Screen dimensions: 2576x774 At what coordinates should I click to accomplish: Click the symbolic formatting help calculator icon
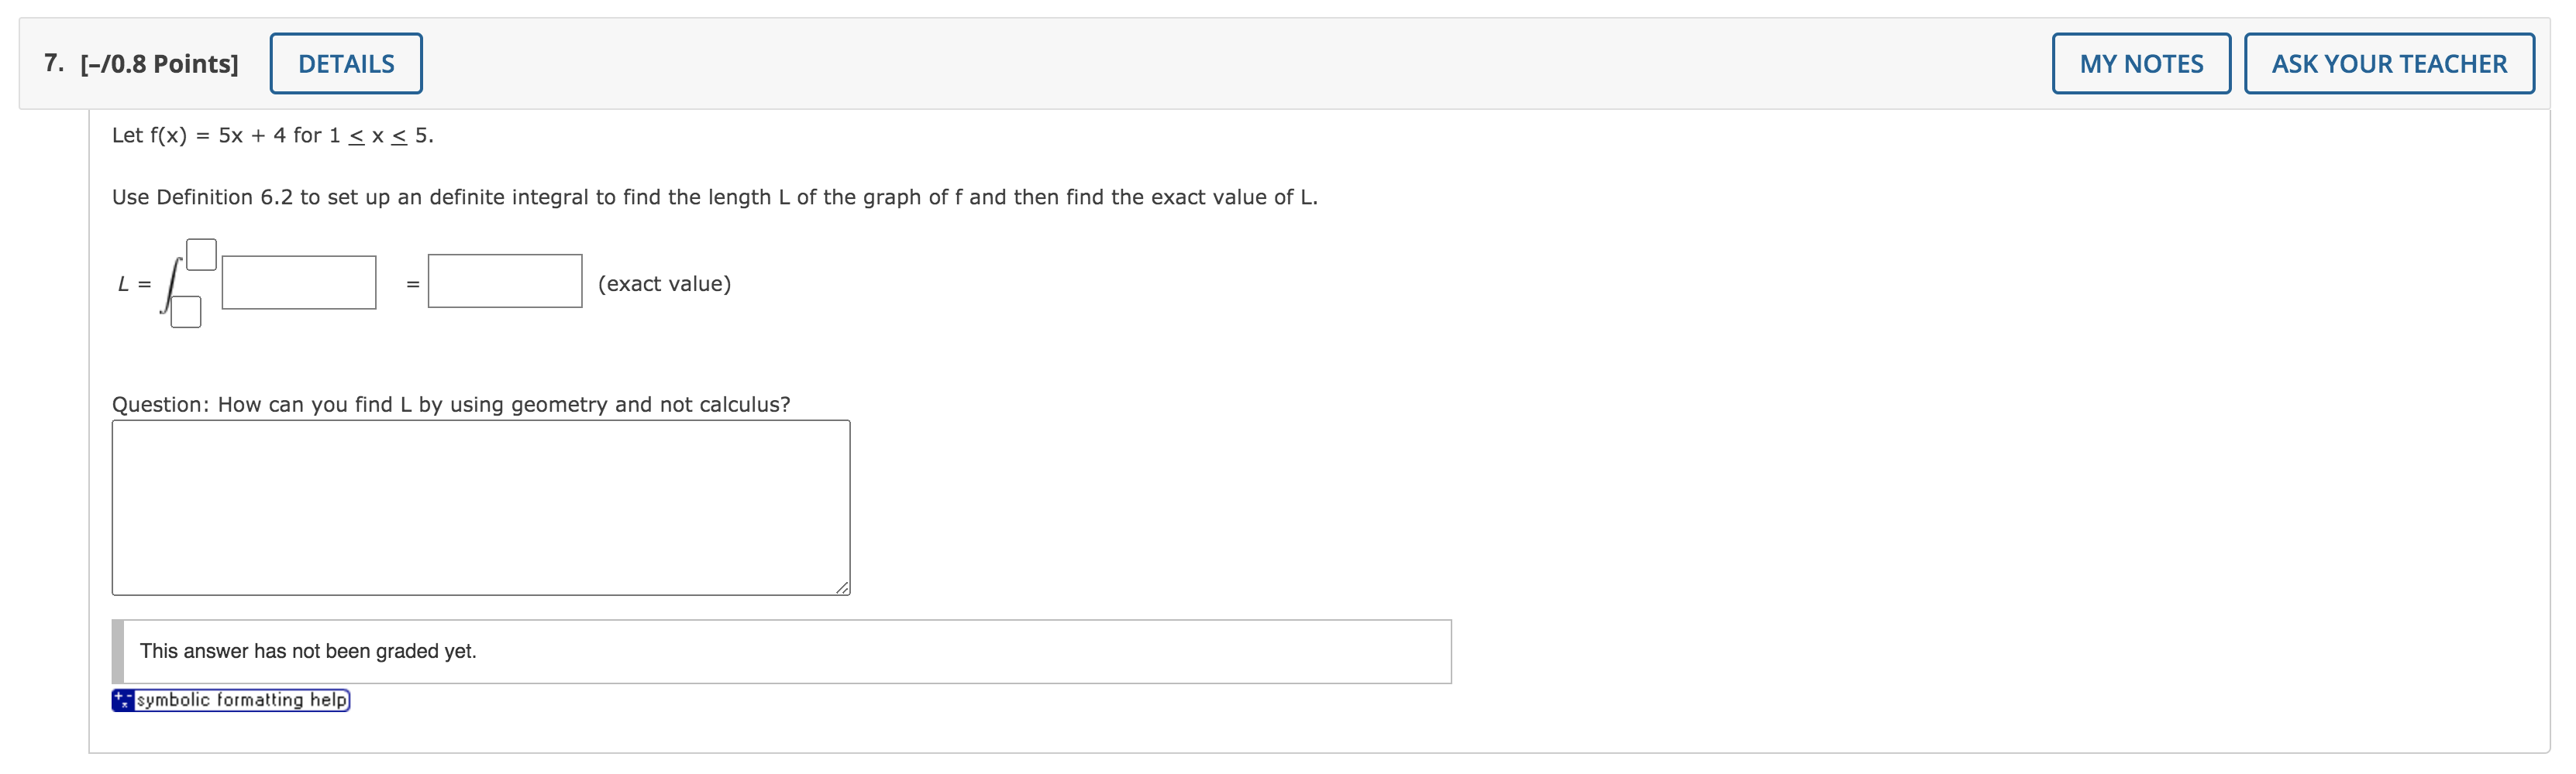[x=120, y=700]
